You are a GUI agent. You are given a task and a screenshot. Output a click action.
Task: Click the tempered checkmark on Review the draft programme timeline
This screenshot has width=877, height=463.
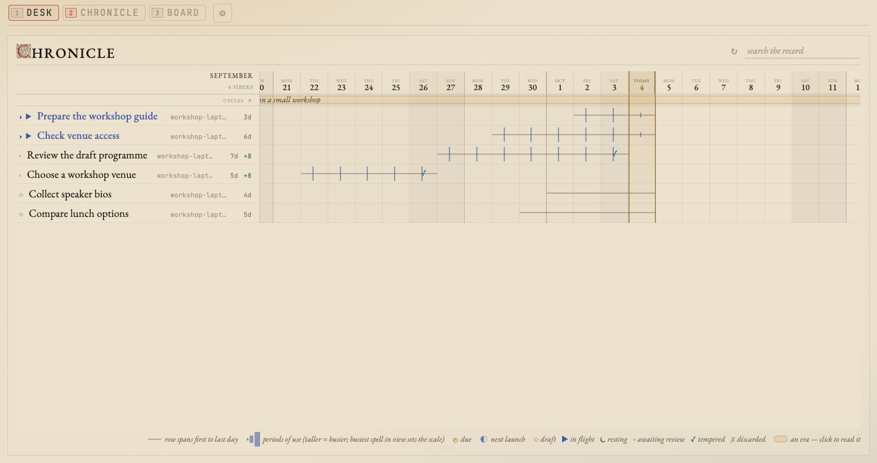[615, 154]
